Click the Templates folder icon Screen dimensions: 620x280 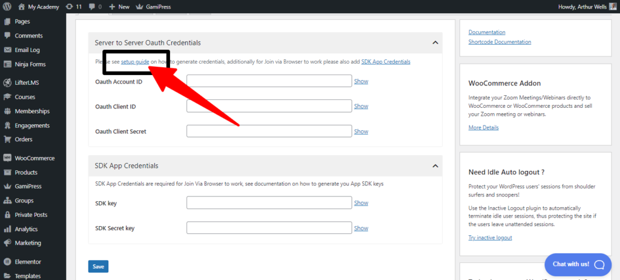[7, 276]
